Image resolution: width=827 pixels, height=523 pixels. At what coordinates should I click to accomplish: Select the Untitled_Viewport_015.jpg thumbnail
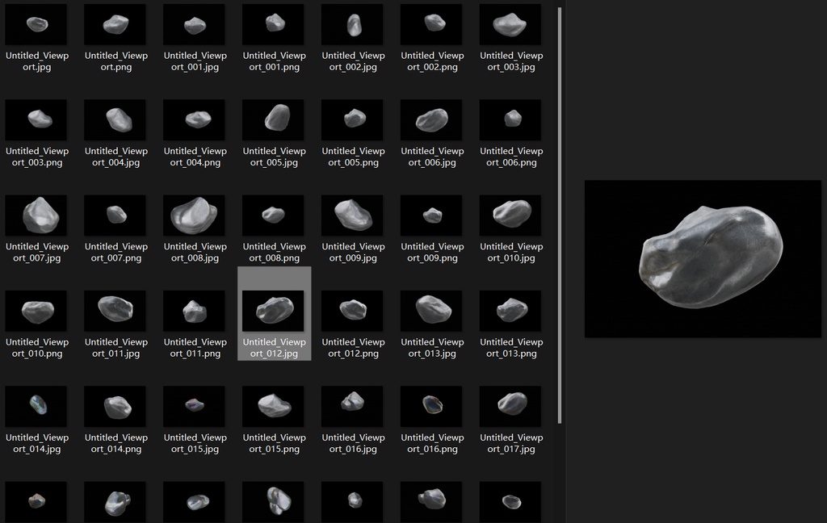pos(194,406)
